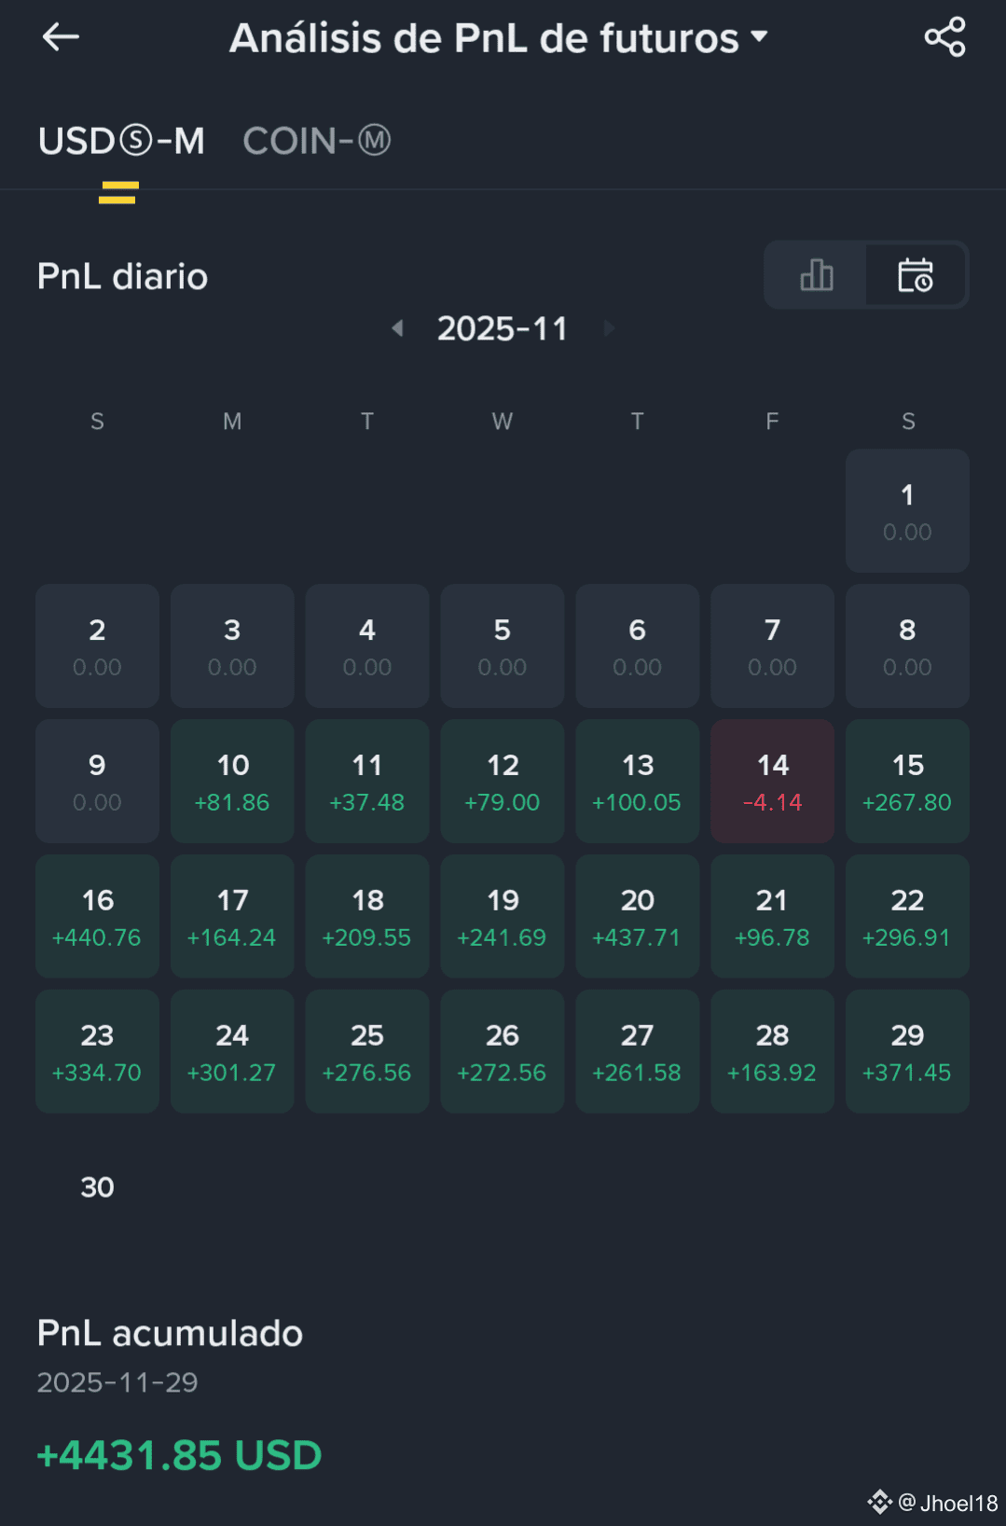1006x1526 pixels.
Task: Select day 29 with +371.45
Action: pyautogui.click(x=907, y=1052)
